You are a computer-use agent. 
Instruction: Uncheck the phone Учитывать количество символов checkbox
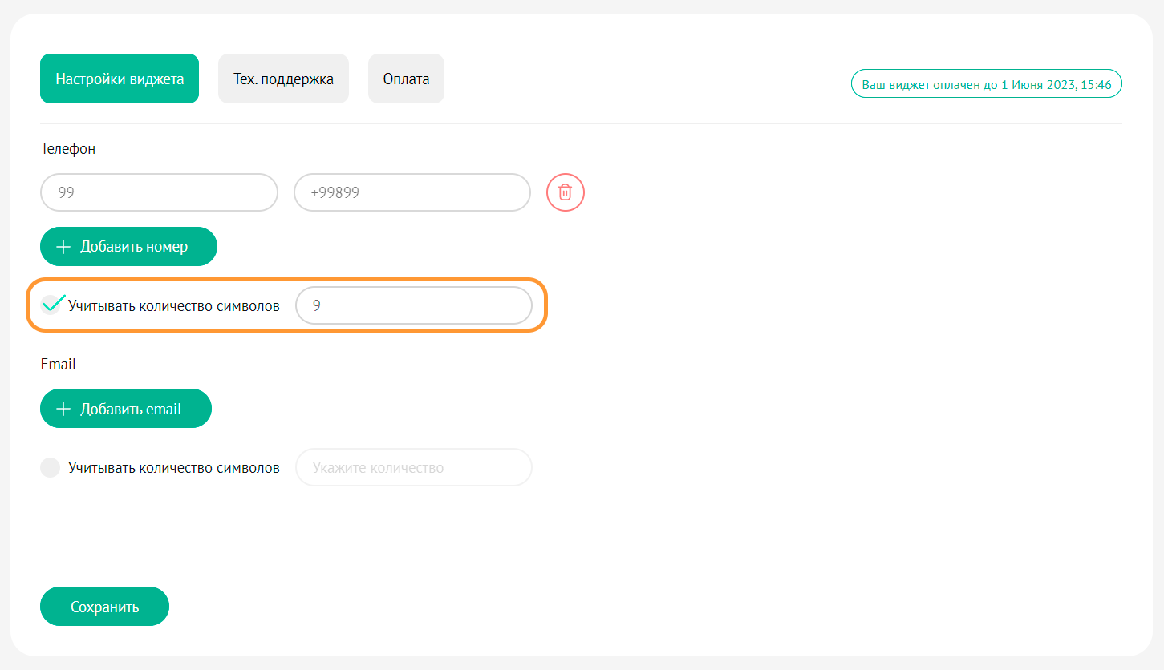(x=51, y=305)
